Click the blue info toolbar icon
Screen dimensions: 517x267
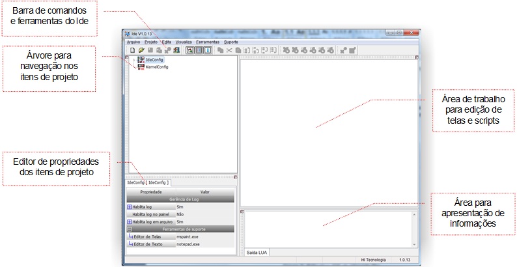pyautogui.click(x=208, y=50)
